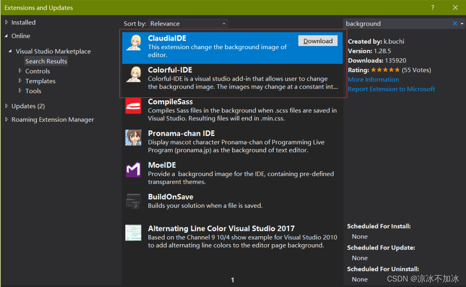
Task: Select the Colorful-IDE result title
Action: [x=170, y=70]
